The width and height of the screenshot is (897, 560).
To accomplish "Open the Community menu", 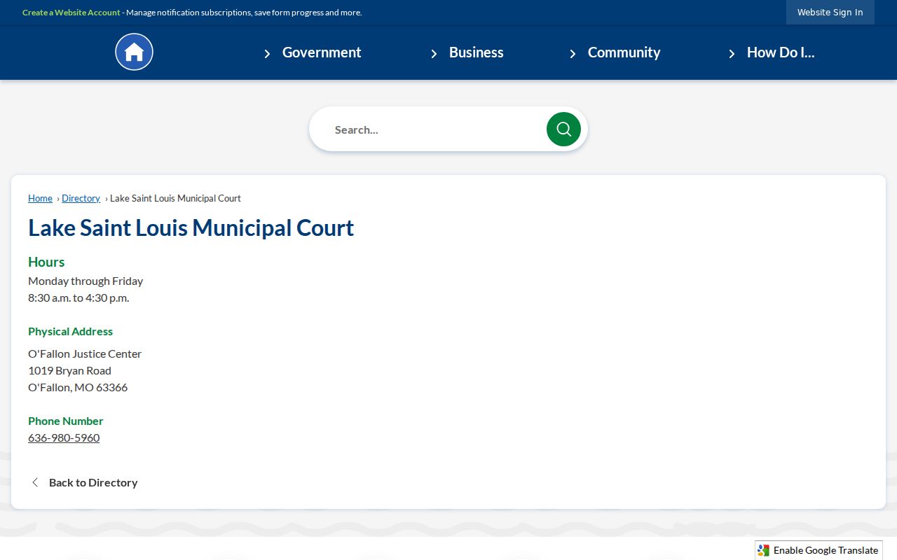I will click(624, 52).
